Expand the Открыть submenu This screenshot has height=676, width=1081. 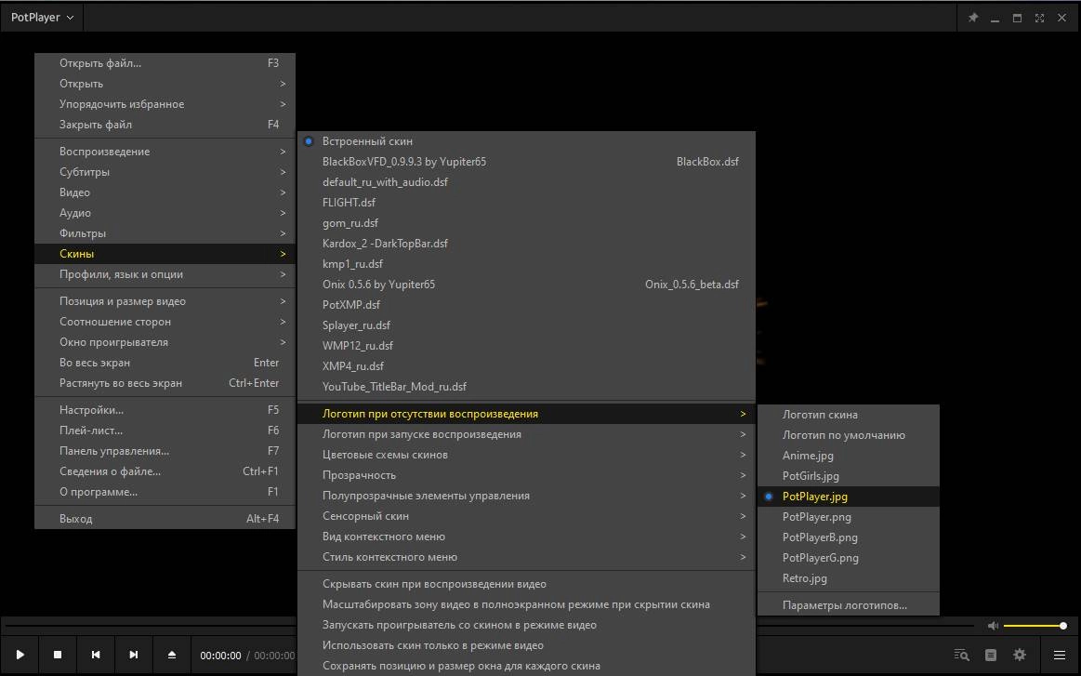pos(165,84)
